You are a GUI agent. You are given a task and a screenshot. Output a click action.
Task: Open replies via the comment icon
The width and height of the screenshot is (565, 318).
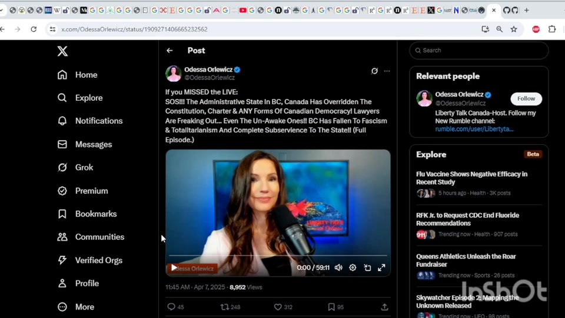pos(171,307)
